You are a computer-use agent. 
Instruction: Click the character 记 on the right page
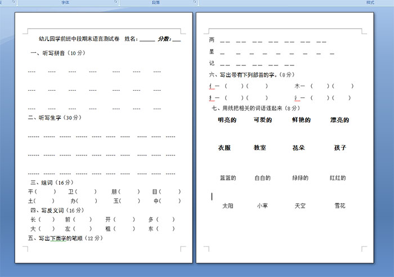pos(212,63)
